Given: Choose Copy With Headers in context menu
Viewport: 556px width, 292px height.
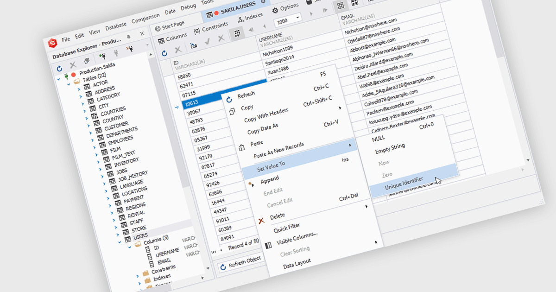Looking at the screenshot, I should click(266, 114).
